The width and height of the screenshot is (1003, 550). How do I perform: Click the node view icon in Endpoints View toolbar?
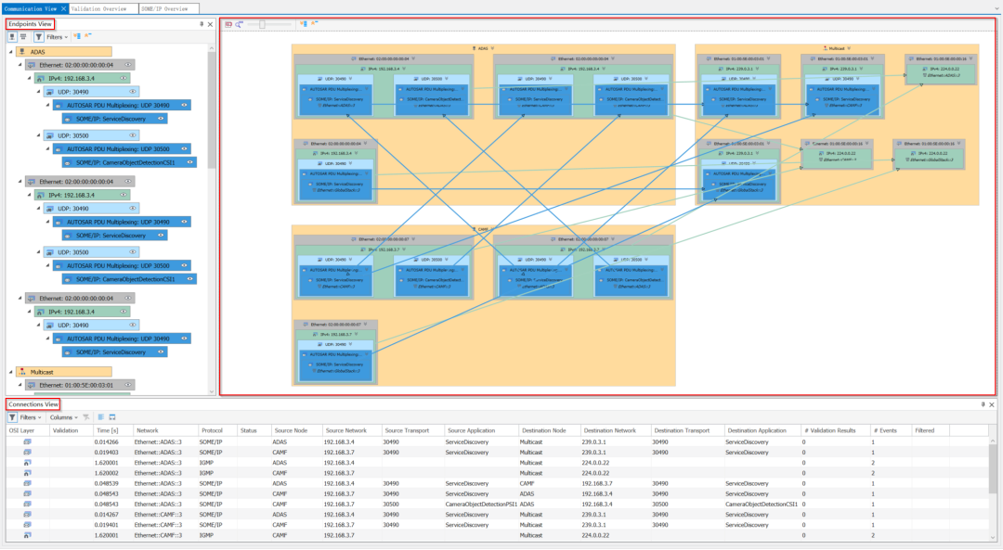pyautogui.click(x=12, y=37)
